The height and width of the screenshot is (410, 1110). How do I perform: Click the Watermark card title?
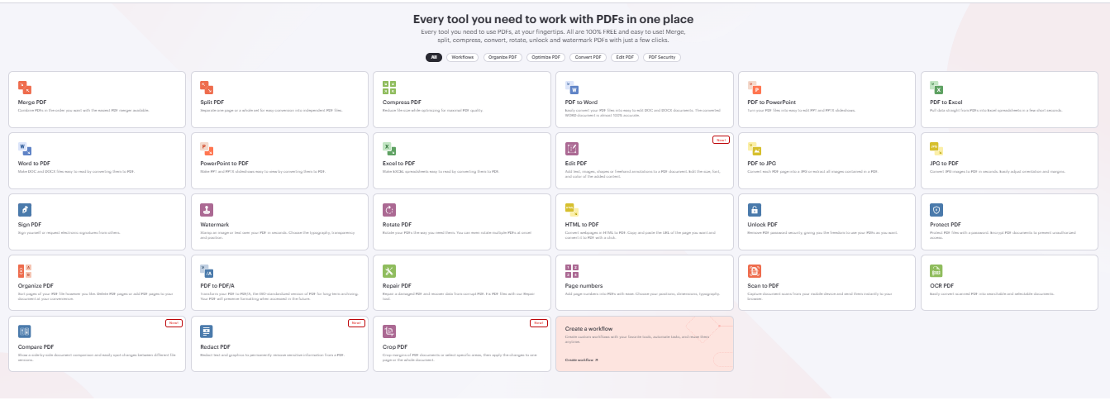tap(215, 224)
